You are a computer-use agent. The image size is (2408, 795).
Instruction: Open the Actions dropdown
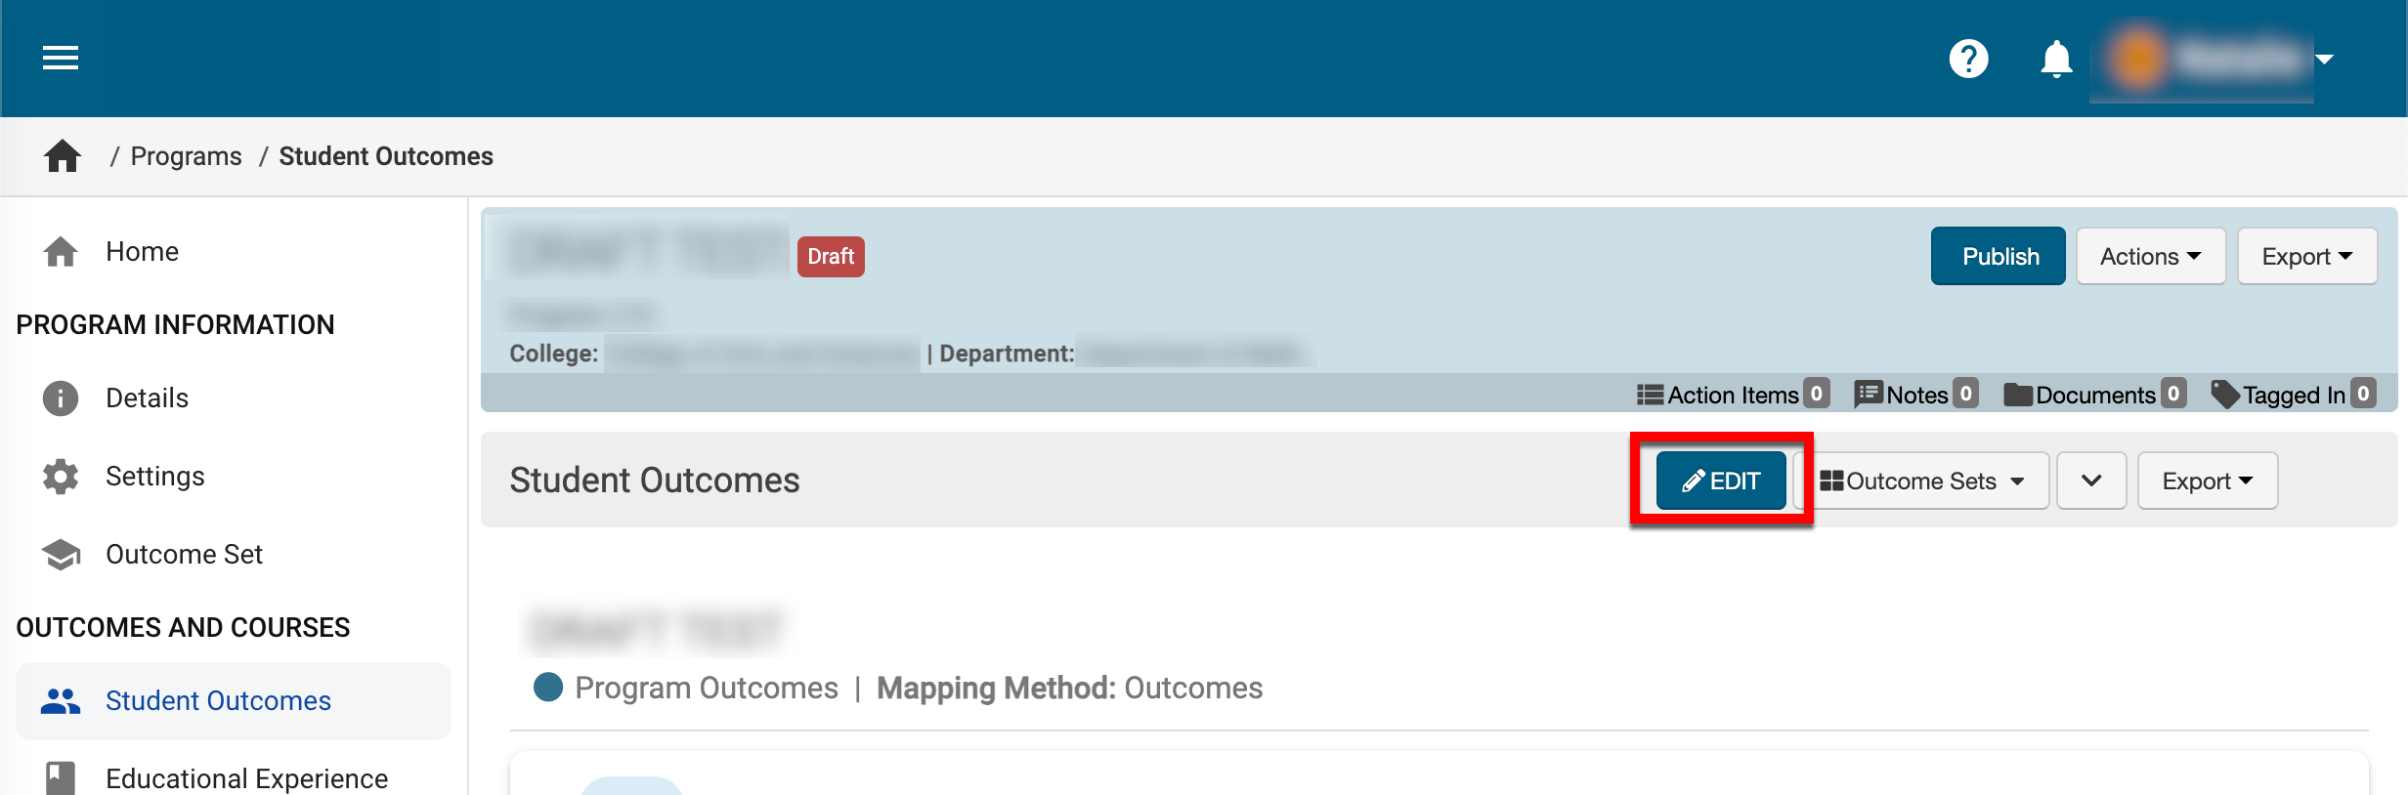(x=2150, y=257)
